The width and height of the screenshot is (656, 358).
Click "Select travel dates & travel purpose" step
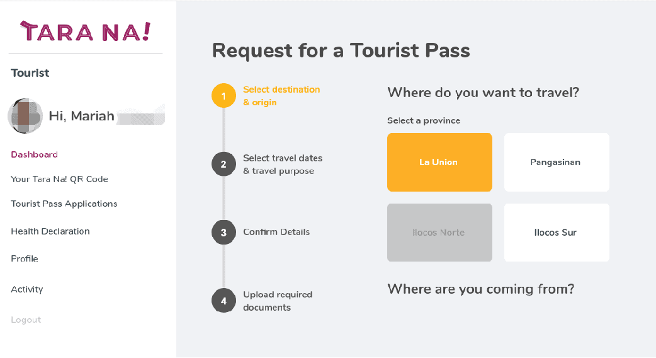click(283, 165)
